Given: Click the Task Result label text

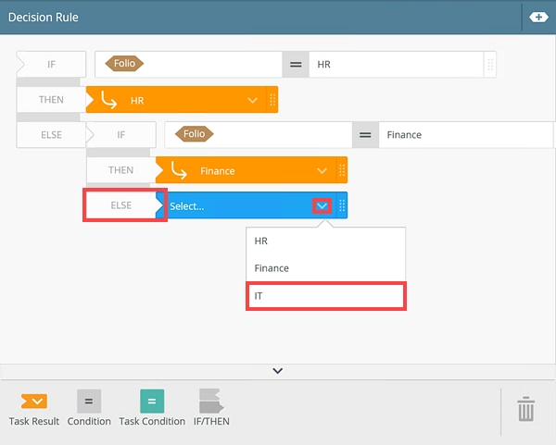Looking at the screenshot, I should [34, 421].
